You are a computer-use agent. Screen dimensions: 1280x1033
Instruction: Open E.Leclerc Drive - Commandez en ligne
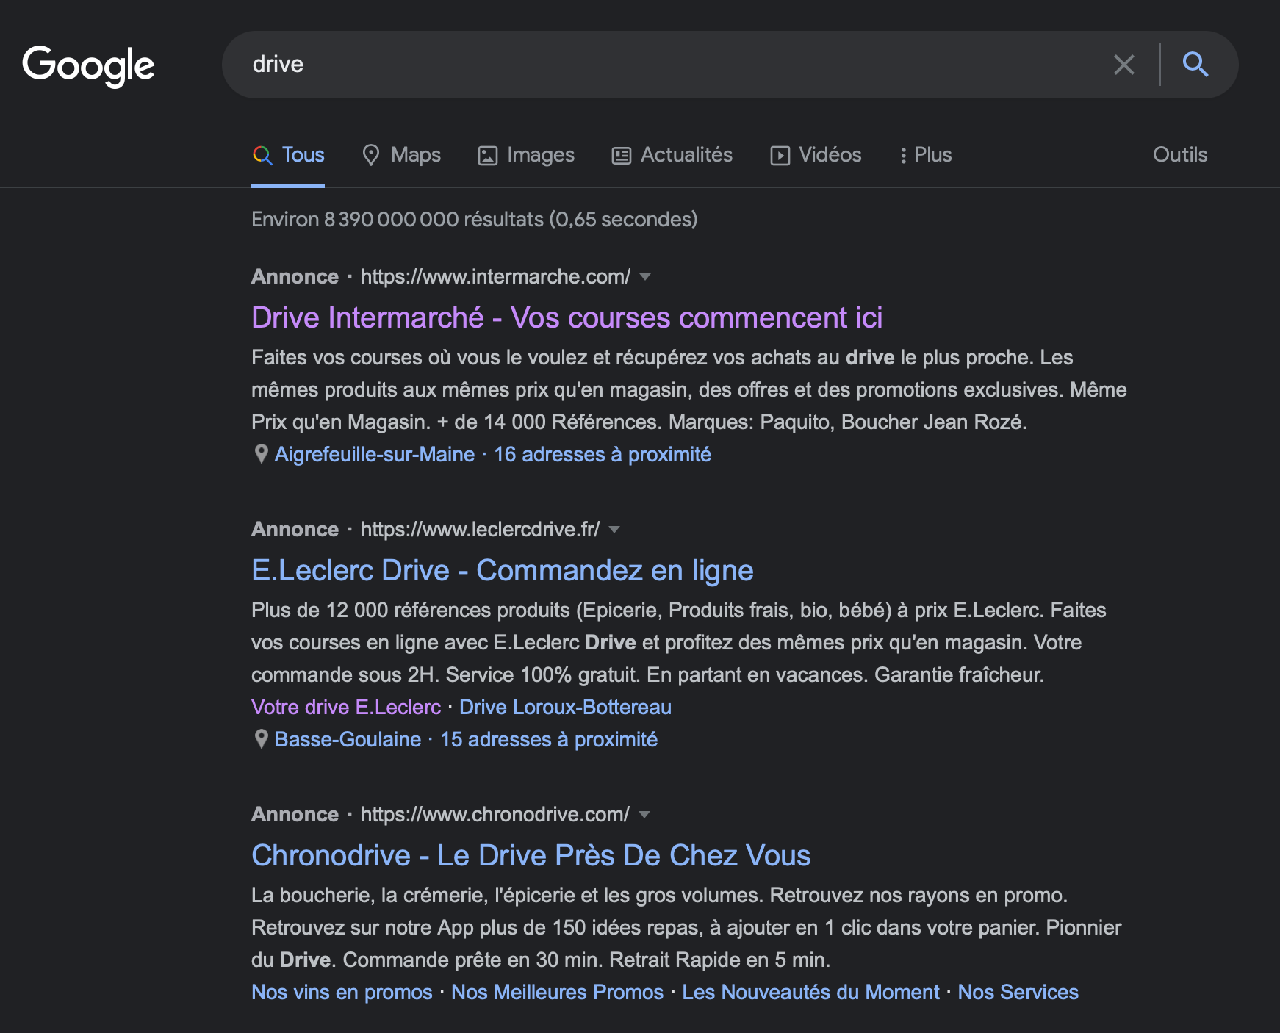tap(503, 571)
